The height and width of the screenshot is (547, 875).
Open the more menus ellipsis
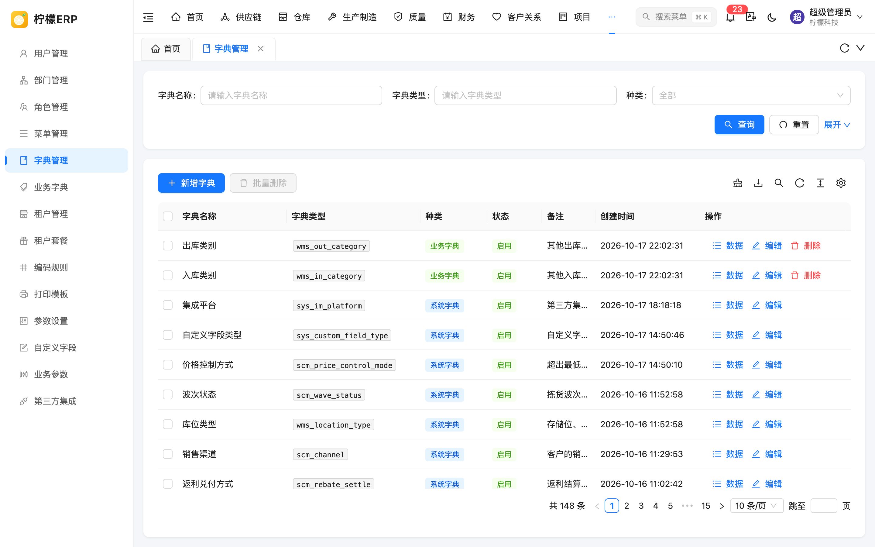tap(612, 17)
